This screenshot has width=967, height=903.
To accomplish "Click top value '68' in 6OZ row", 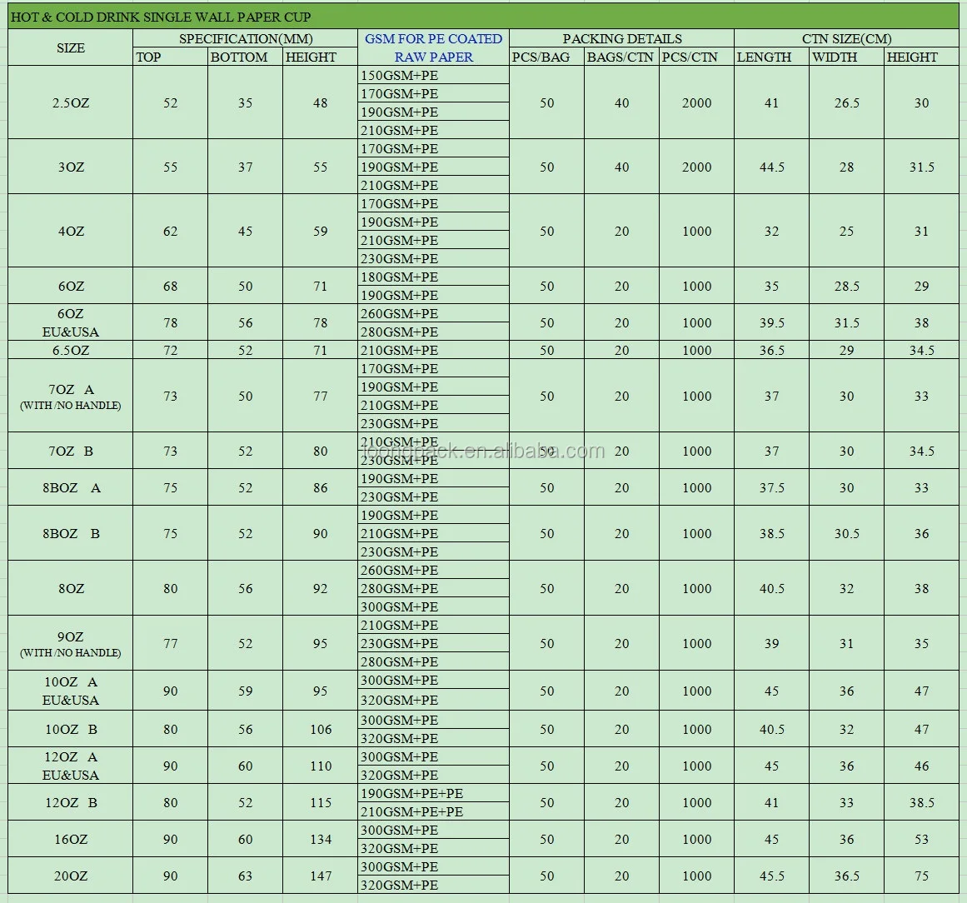I will point(170,286).
